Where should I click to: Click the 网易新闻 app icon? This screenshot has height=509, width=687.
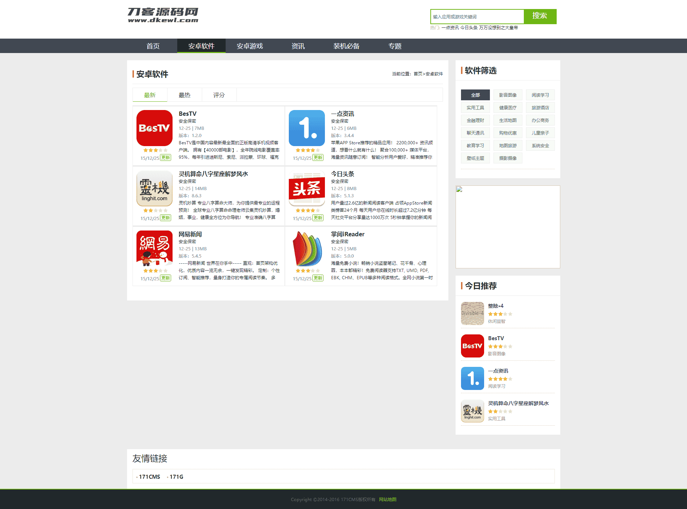pyautogui.click(x=155, y=249)
